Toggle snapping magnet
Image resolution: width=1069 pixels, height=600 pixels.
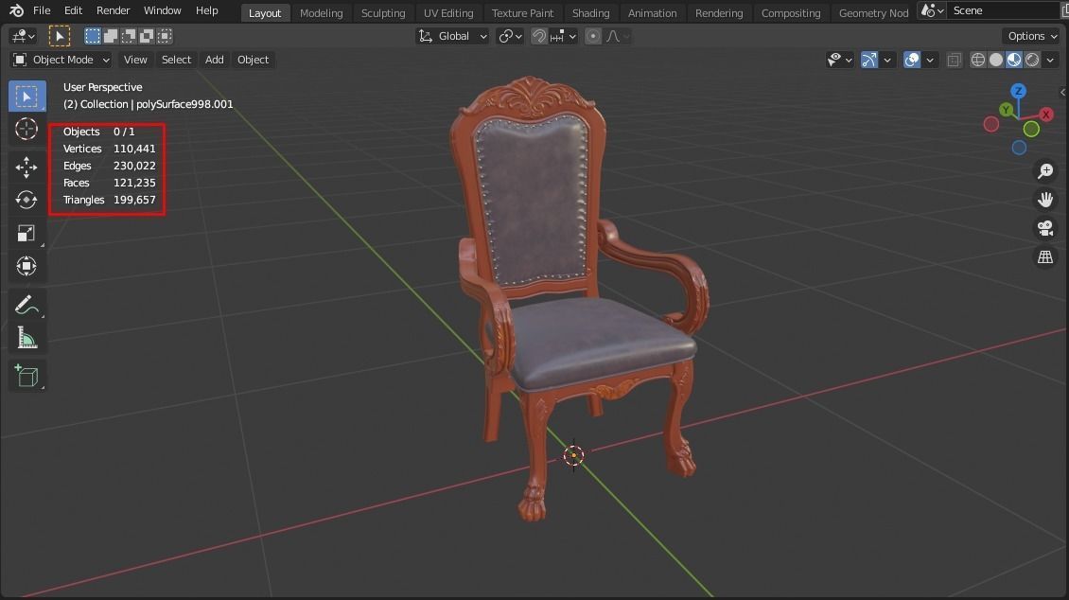[x=538, y=36]
